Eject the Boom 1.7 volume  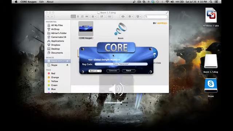(67, 61)
